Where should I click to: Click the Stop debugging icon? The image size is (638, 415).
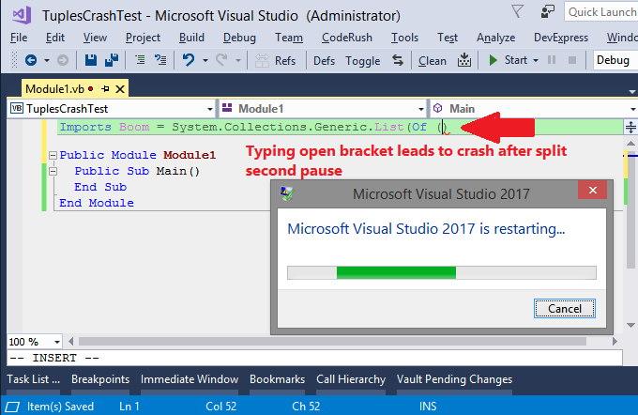click(572, 60)
